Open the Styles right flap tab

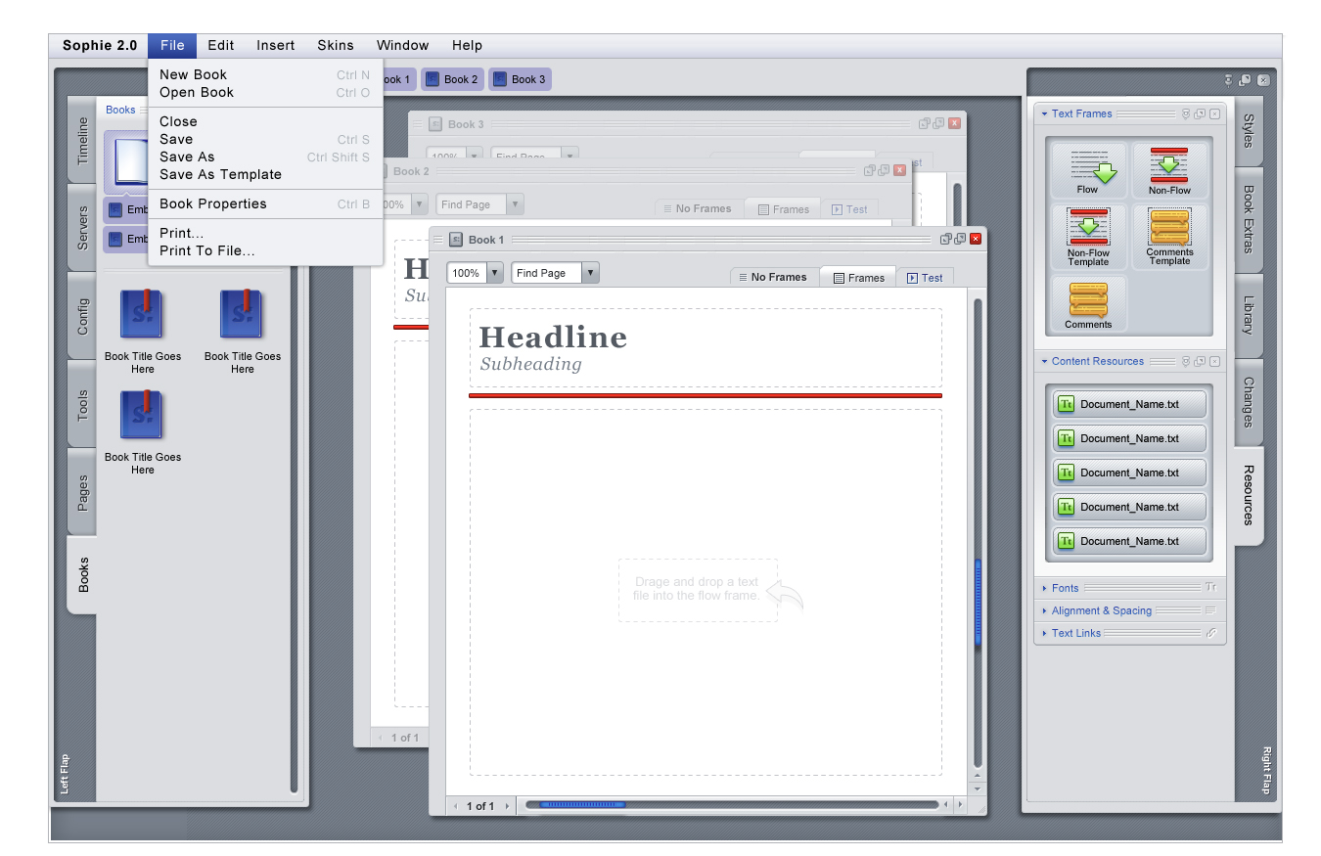1249,131
